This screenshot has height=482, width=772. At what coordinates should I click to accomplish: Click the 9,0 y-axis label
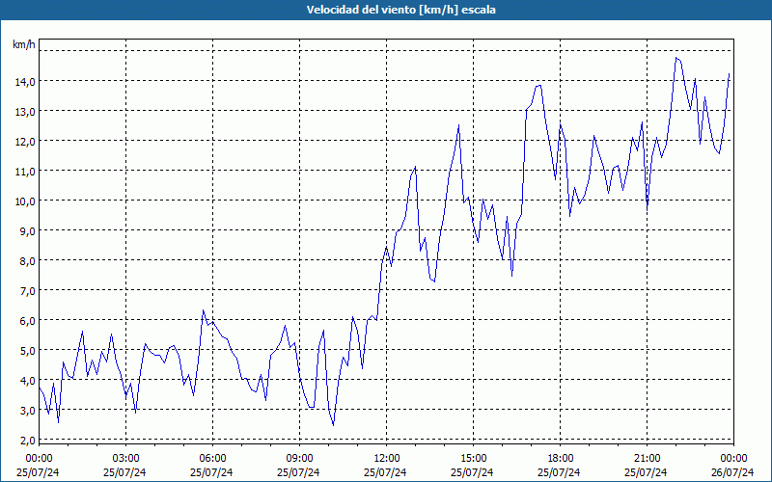tap(27, 231)
